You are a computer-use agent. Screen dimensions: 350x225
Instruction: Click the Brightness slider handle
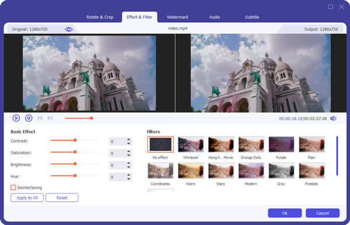[x=75, y=164]
